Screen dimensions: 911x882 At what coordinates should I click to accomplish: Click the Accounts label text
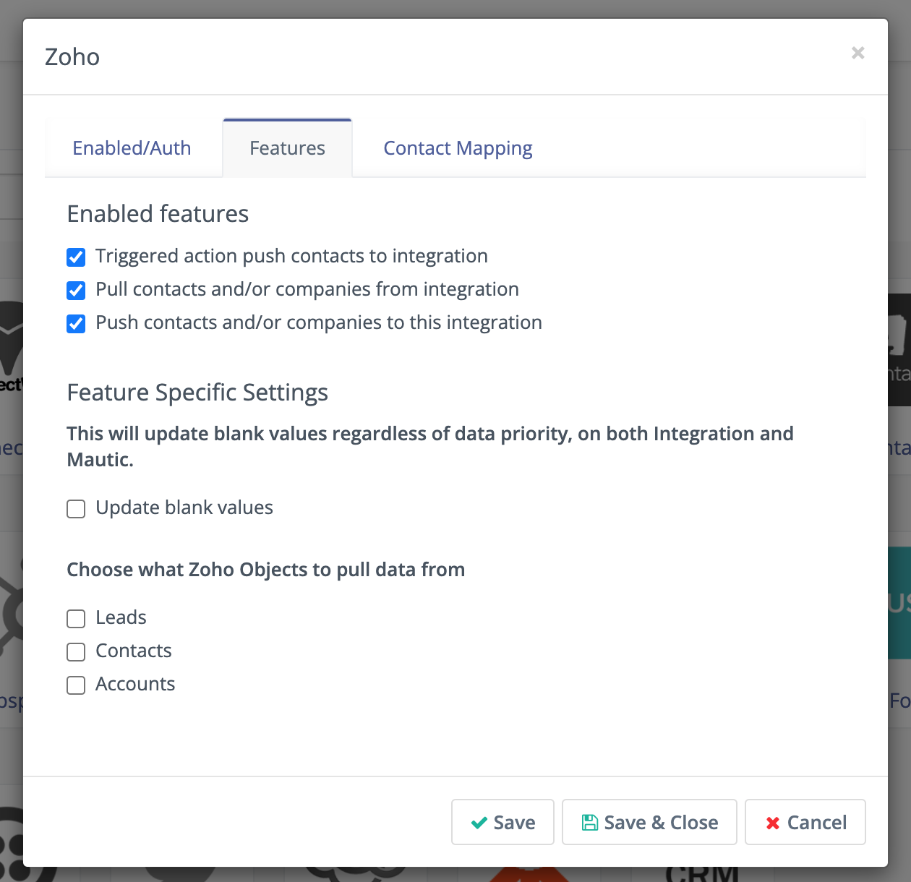click(x=135, y=684)
